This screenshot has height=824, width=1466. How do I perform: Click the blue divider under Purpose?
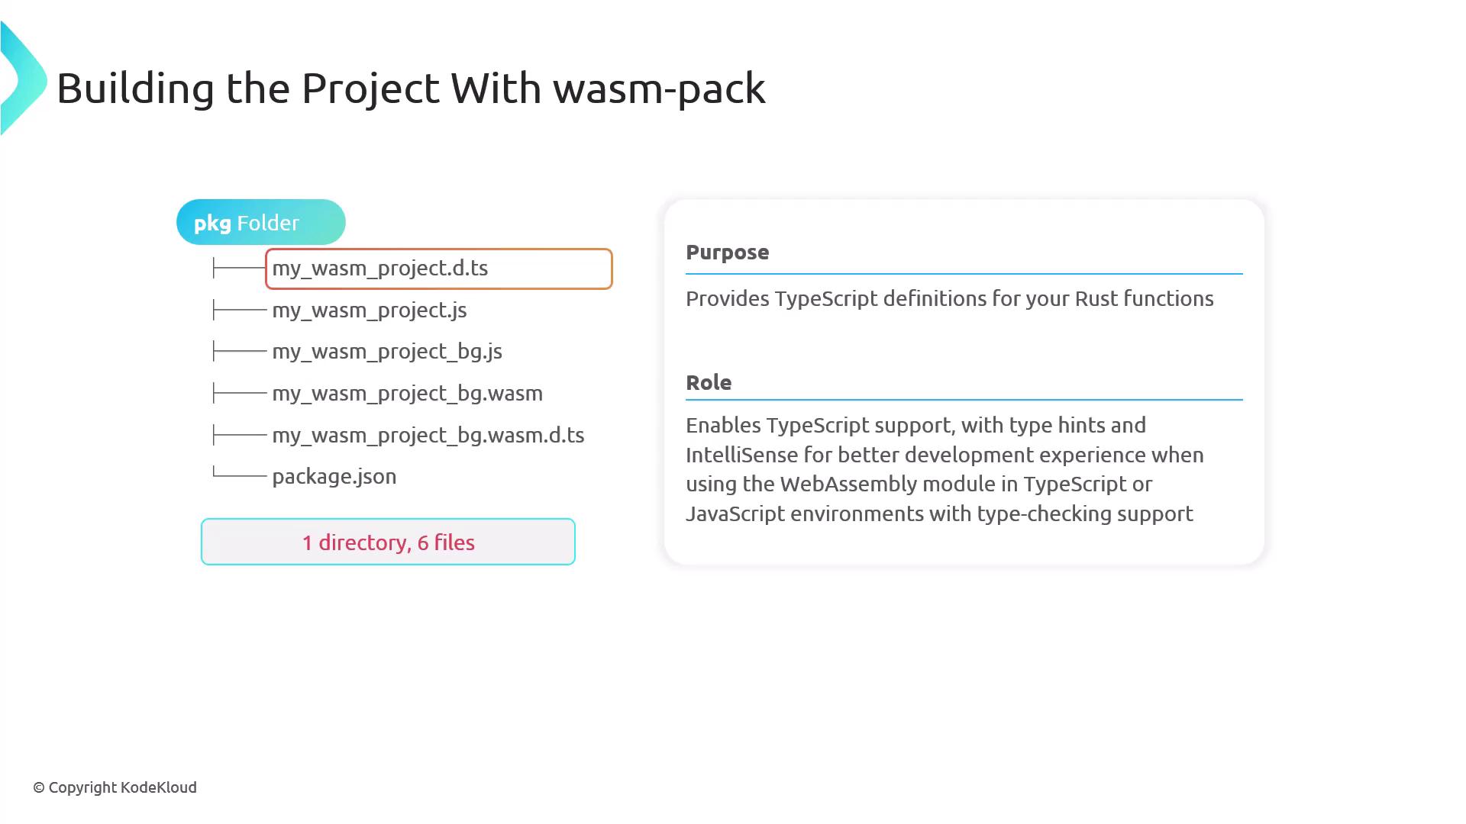click(964, 273)
